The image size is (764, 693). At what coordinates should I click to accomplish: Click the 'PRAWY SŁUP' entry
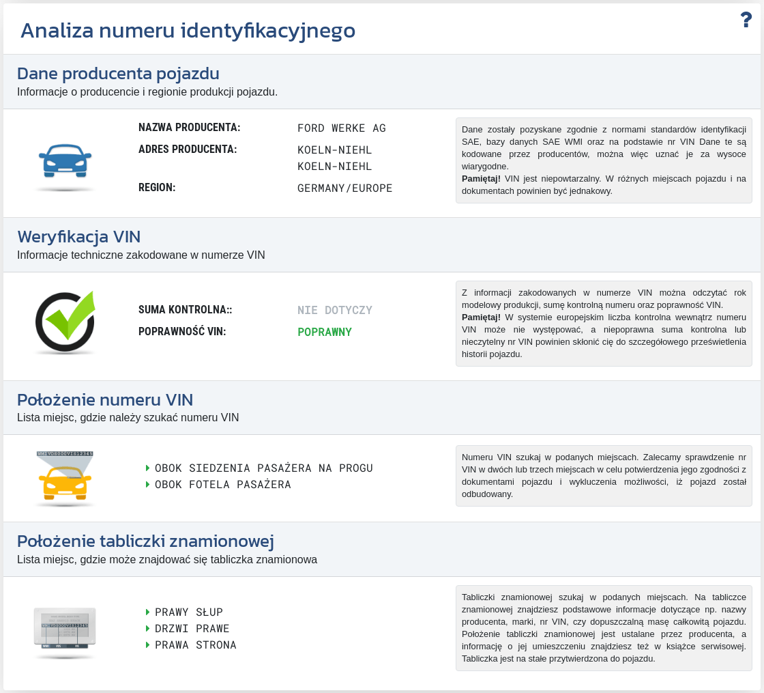click(188, 612)
